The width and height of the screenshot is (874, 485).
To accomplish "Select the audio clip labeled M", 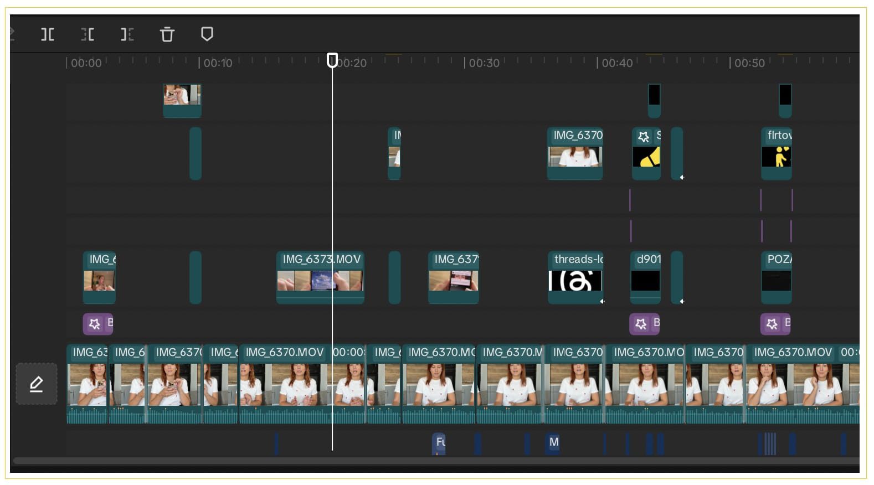I will coord(553,442).
